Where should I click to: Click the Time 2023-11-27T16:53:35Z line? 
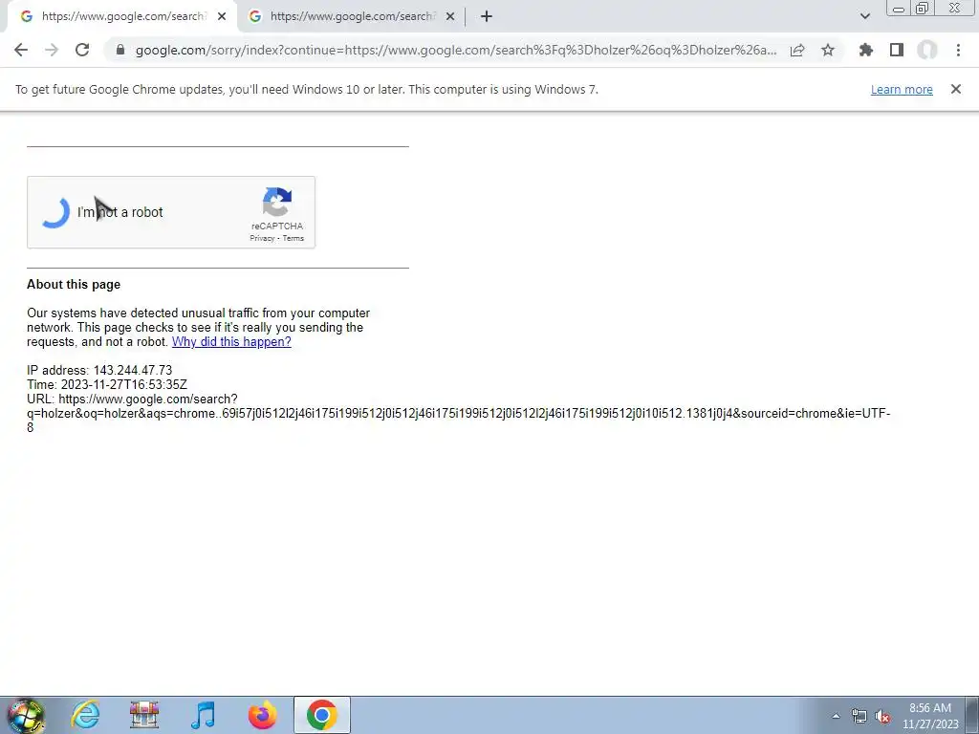pos(107,384)
